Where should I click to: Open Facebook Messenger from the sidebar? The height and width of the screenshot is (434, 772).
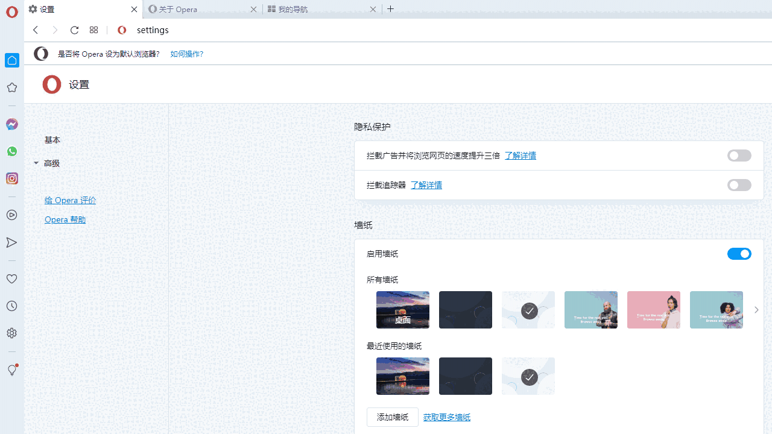(11, 124)
